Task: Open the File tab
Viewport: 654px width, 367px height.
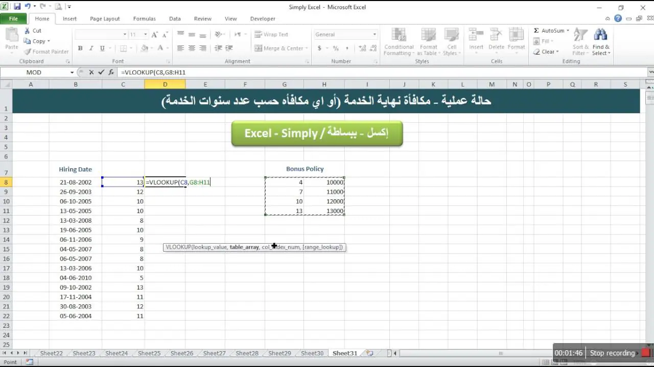Action: tap(13, 18)
